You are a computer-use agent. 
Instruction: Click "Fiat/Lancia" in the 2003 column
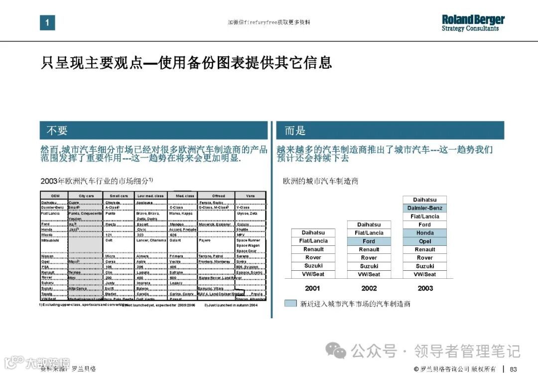pos(425,216)
